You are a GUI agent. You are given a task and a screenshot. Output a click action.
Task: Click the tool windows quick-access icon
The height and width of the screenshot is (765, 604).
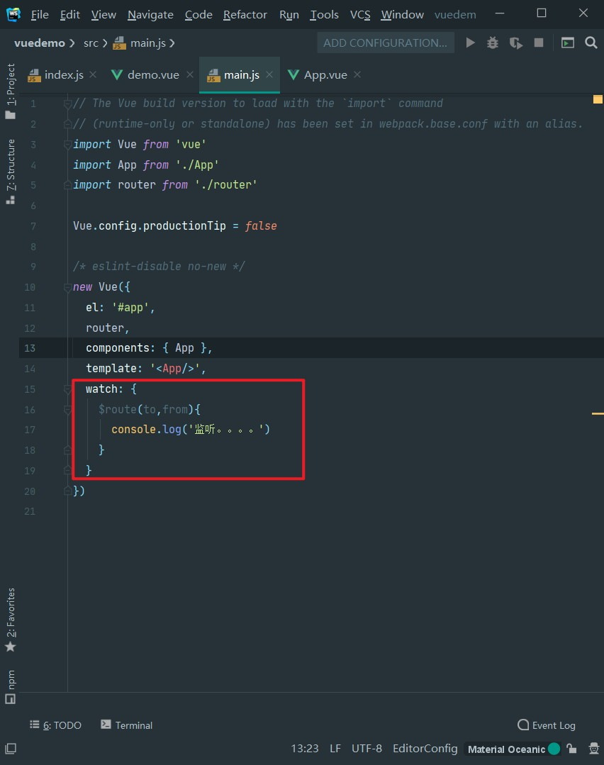click(x=11, y=749)
